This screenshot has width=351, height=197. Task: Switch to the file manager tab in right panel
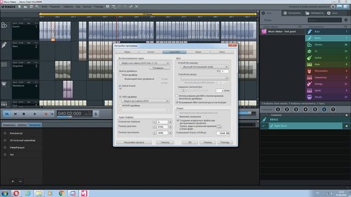tap(314, 13)
